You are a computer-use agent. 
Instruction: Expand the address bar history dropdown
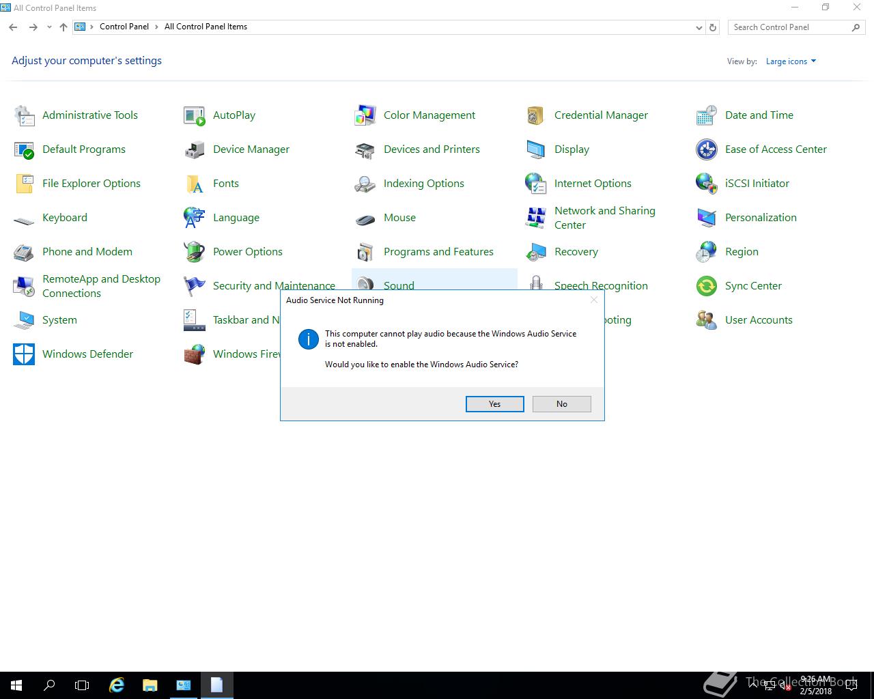point(699,27)
